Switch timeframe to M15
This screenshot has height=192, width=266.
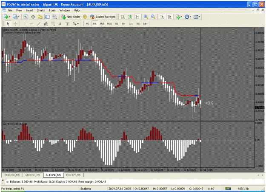click(x=102, y=24)
